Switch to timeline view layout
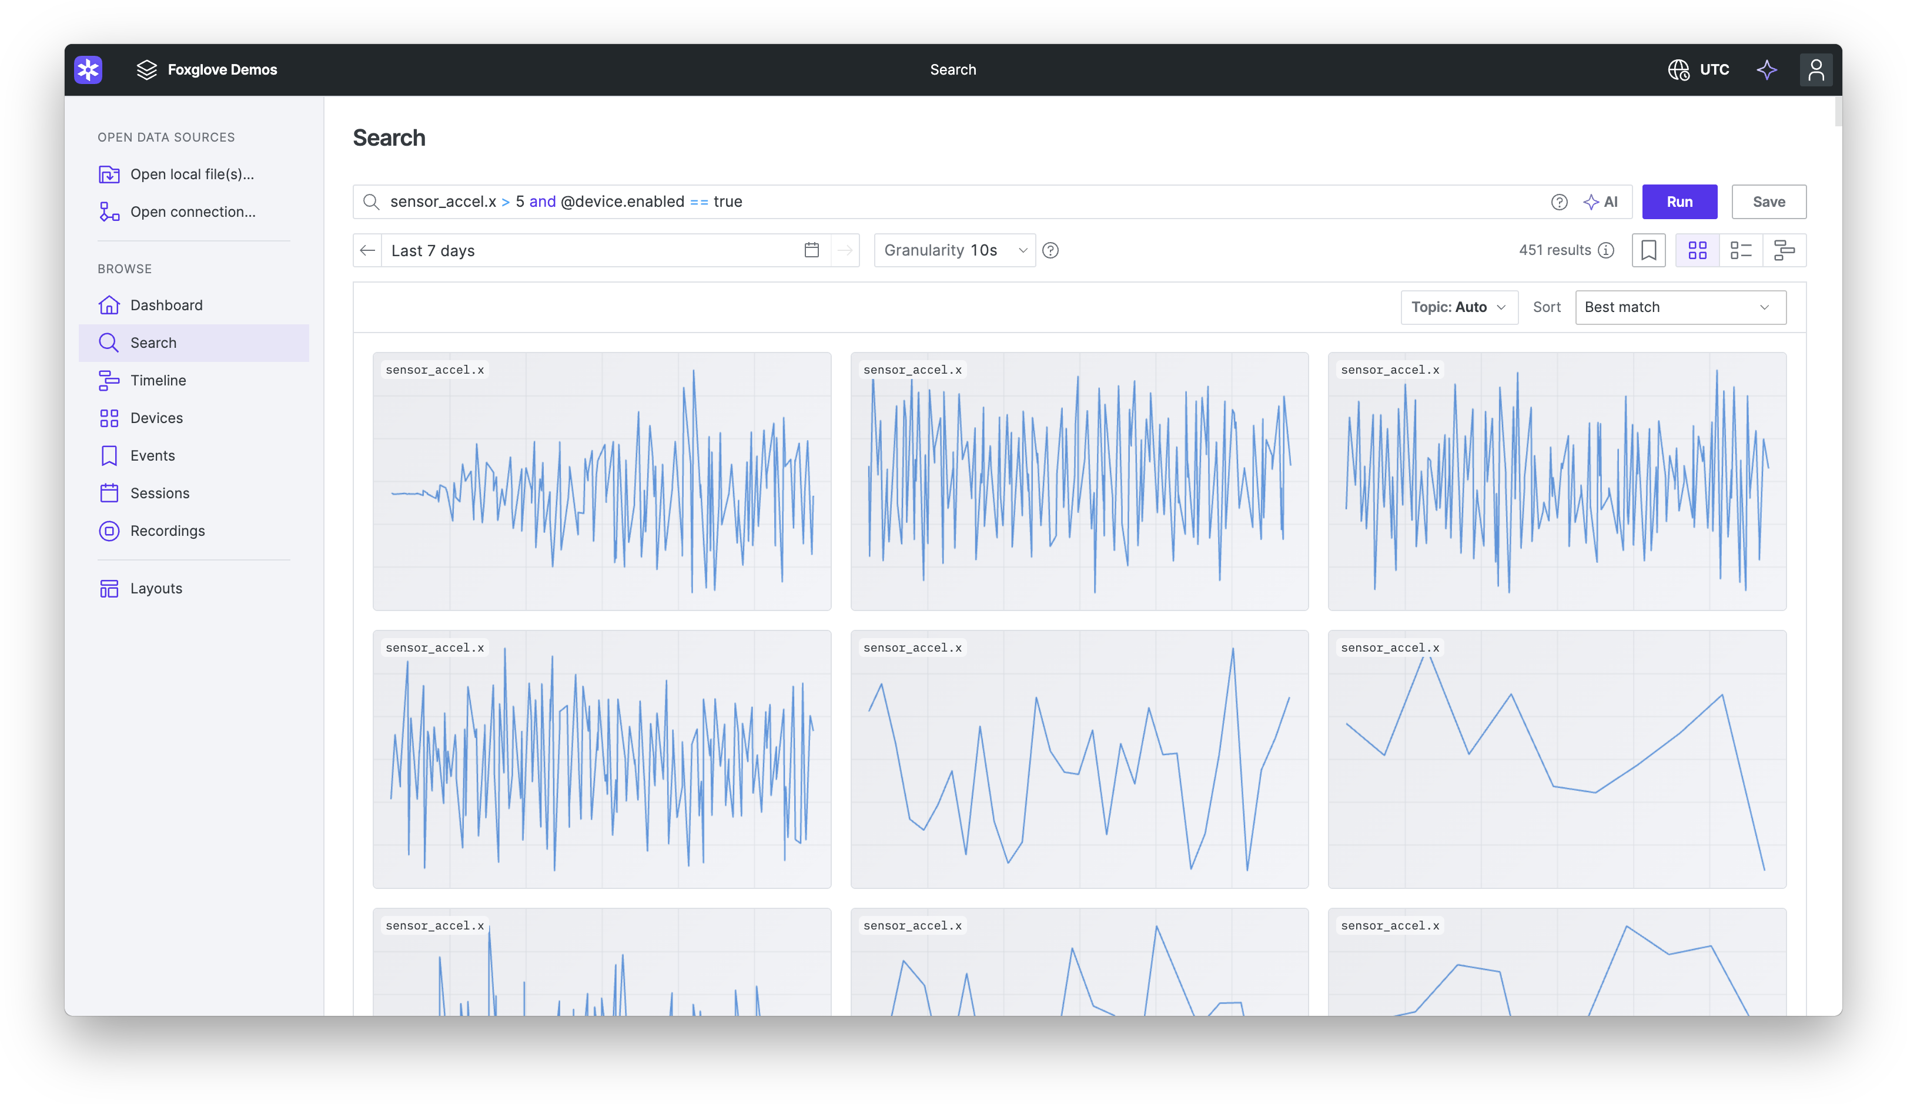This screenshot has width=1907, height=1104. (x=1784, y=250)
